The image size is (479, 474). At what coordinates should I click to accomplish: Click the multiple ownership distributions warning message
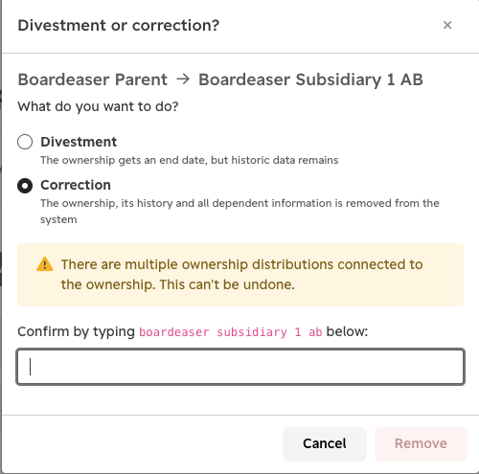tap(241, 275)
